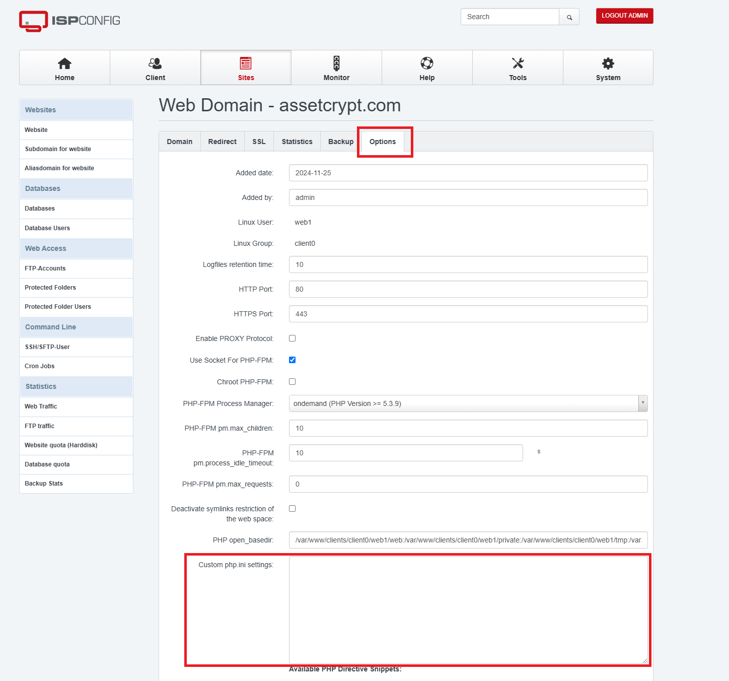Select the Options tab
This screenshot has height=681, width=729.
tap(383, 142)
